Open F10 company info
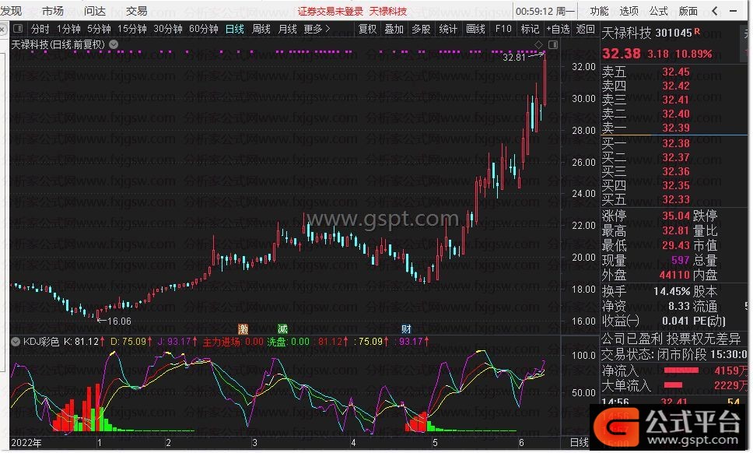Image resolution: width=753 pixels, height=453 pixels. tap(503, 29)
